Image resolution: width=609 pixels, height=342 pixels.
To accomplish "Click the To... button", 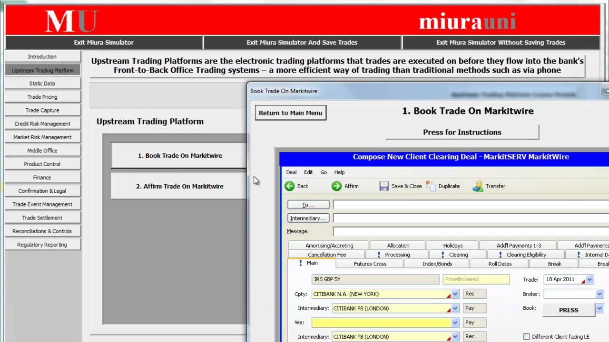I will [x=308, y=205].
